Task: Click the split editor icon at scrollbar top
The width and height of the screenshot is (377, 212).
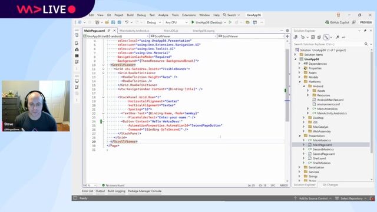Action: (x=287, y=37)
